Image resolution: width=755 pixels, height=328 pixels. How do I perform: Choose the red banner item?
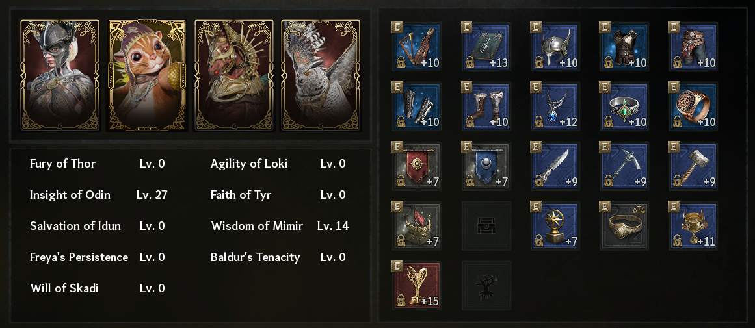tap(416, 166)
